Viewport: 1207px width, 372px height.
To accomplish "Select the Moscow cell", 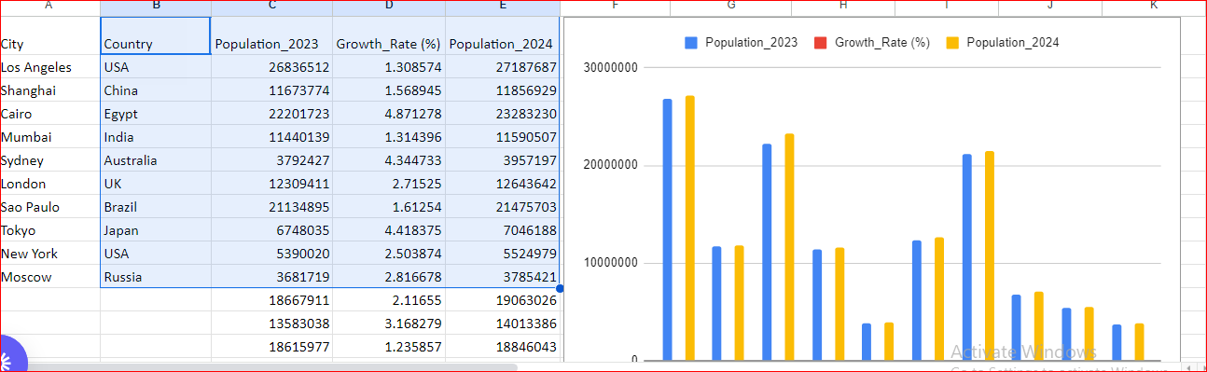I will coord(49,277).
